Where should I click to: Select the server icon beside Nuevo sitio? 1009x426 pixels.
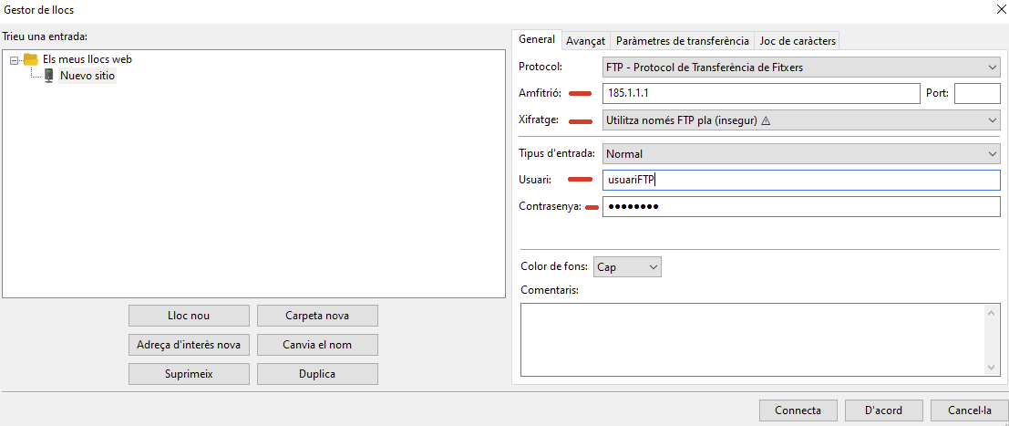49,76
